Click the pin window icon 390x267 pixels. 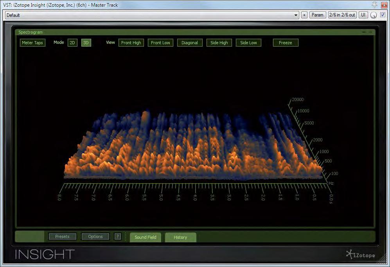[374, 5]
